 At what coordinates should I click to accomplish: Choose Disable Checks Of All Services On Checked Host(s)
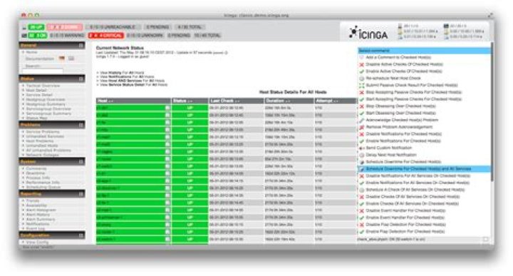coord(413,197)
